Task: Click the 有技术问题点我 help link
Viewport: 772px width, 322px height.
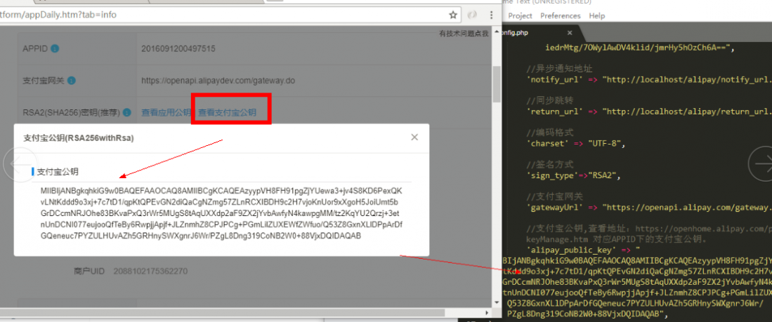Action: [464, 34]
